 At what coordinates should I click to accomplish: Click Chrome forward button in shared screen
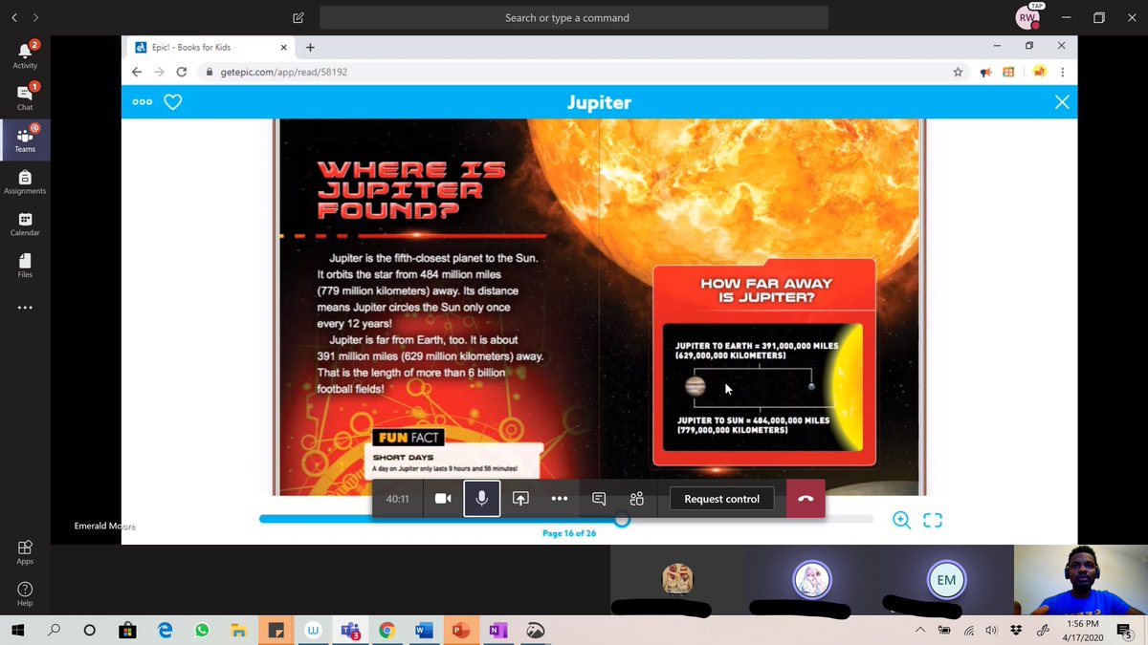coord(159,72)
